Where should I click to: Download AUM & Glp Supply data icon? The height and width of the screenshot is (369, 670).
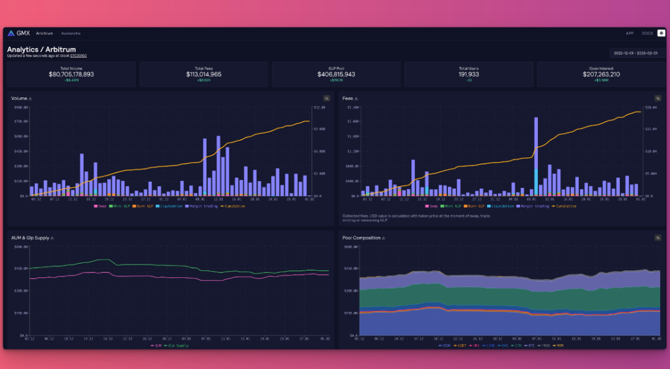click(52, 238)
